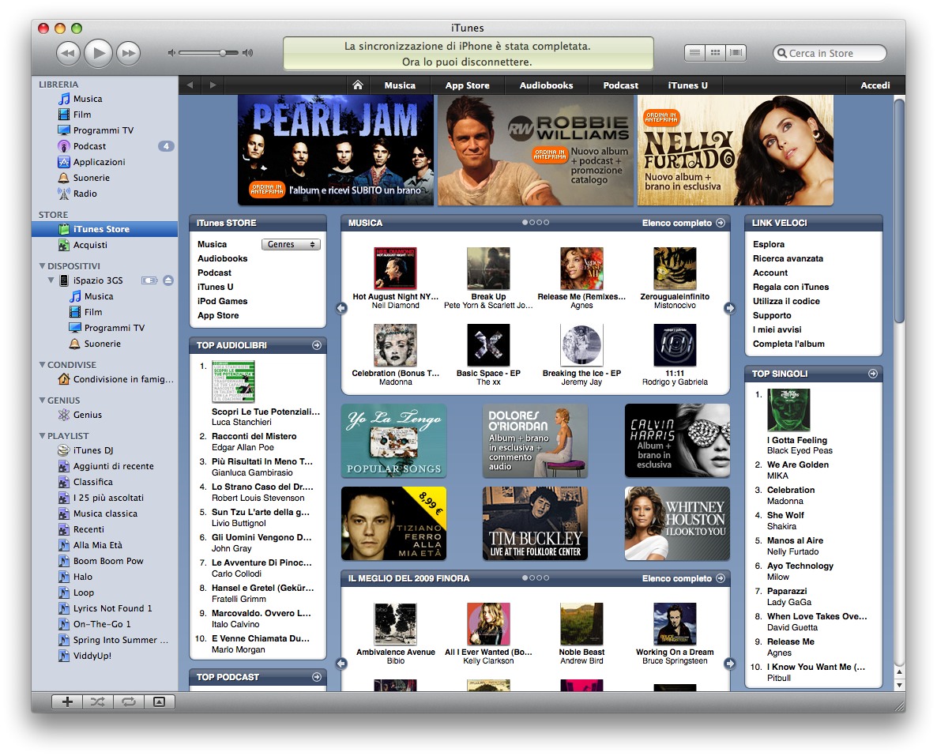Open the Musica store tab
937x756 pixels.
pos(400,85)
